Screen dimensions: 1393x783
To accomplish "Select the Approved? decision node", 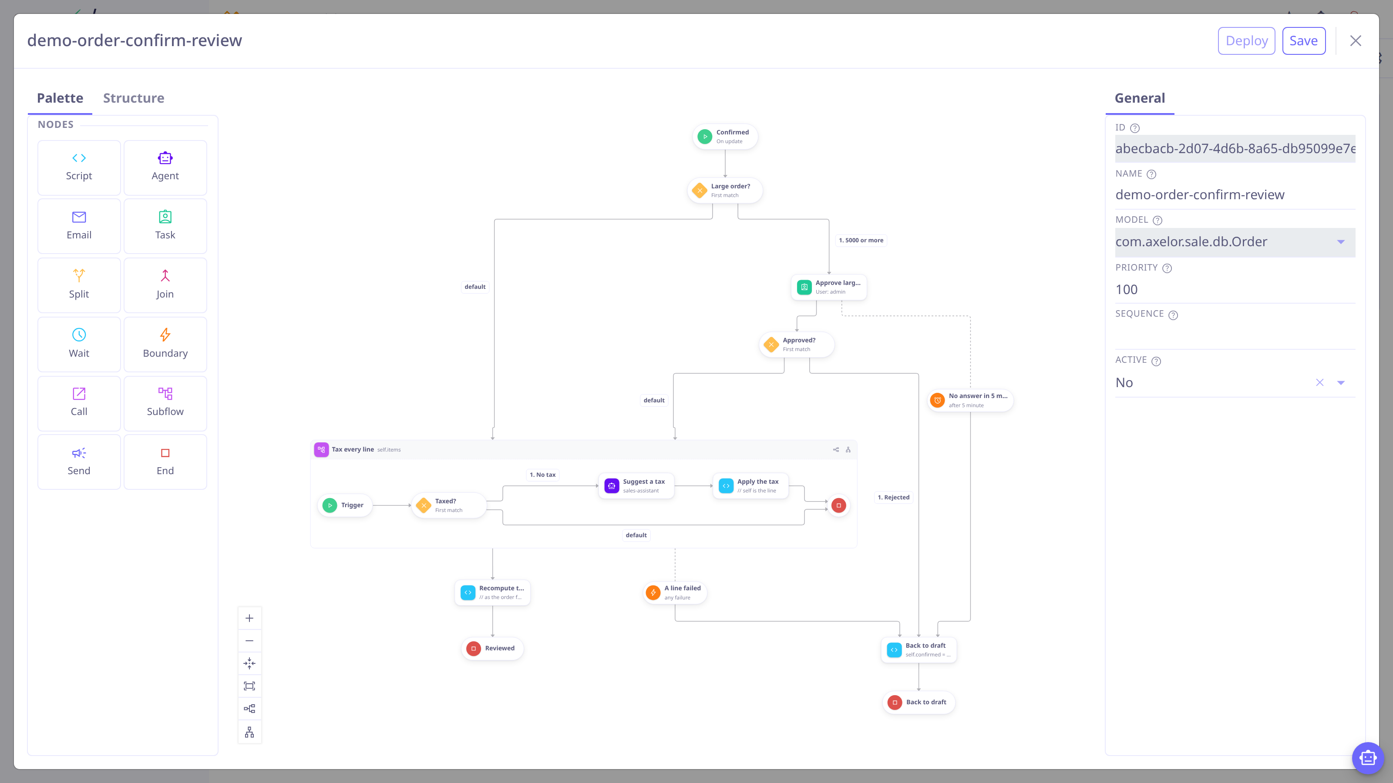I will click(797, 344).
